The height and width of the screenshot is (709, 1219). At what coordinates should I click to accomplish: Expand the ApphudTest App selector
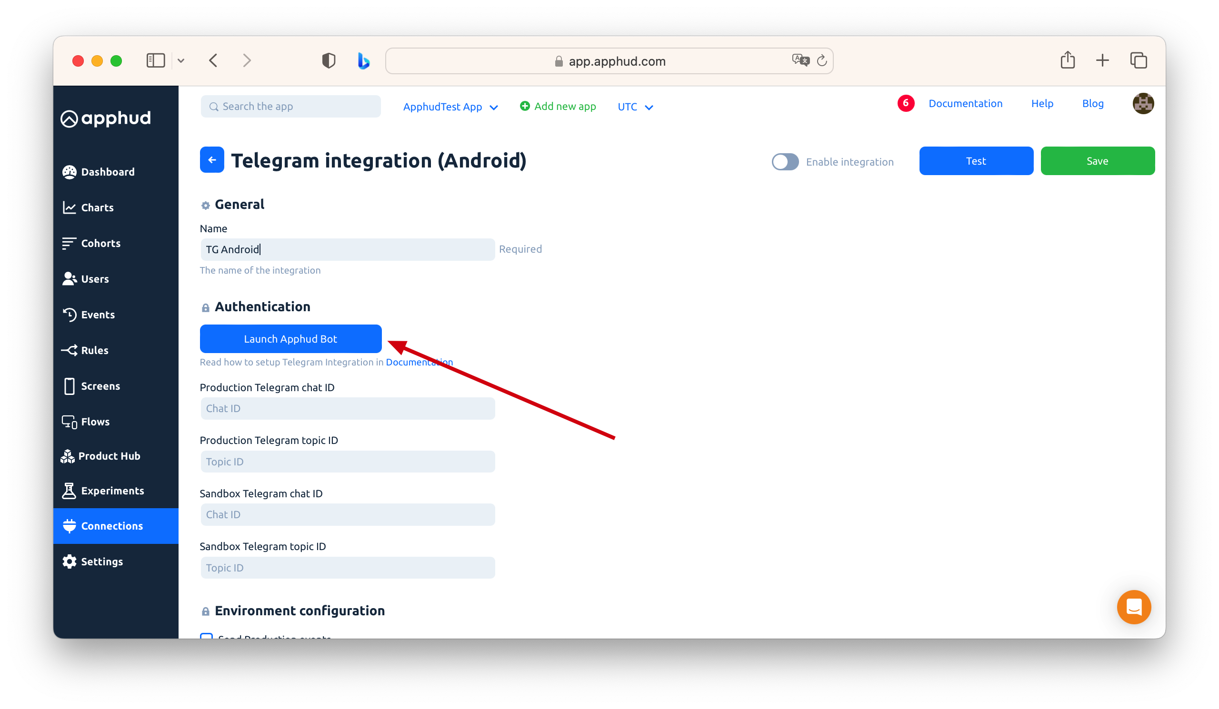click(450, 107)
